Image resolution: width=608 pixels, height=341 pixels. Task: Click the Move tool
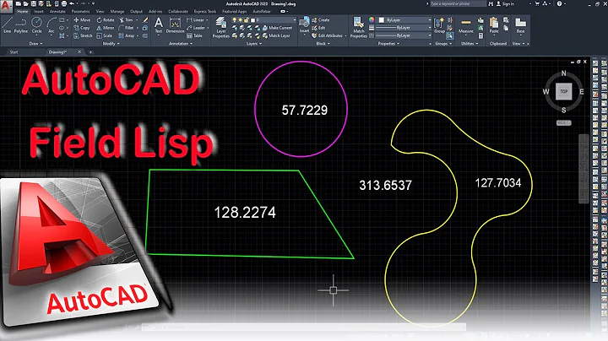click(x=82, y=19)
